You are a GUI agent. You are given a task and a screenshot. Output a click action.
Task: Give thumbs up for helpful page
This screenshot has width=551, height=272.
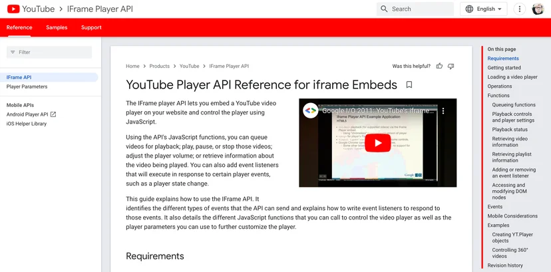[439, 66]
